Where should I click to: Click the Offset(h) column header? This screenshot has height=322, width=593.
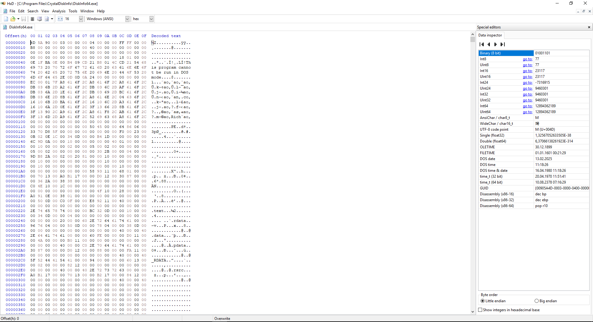pos(15,36)
